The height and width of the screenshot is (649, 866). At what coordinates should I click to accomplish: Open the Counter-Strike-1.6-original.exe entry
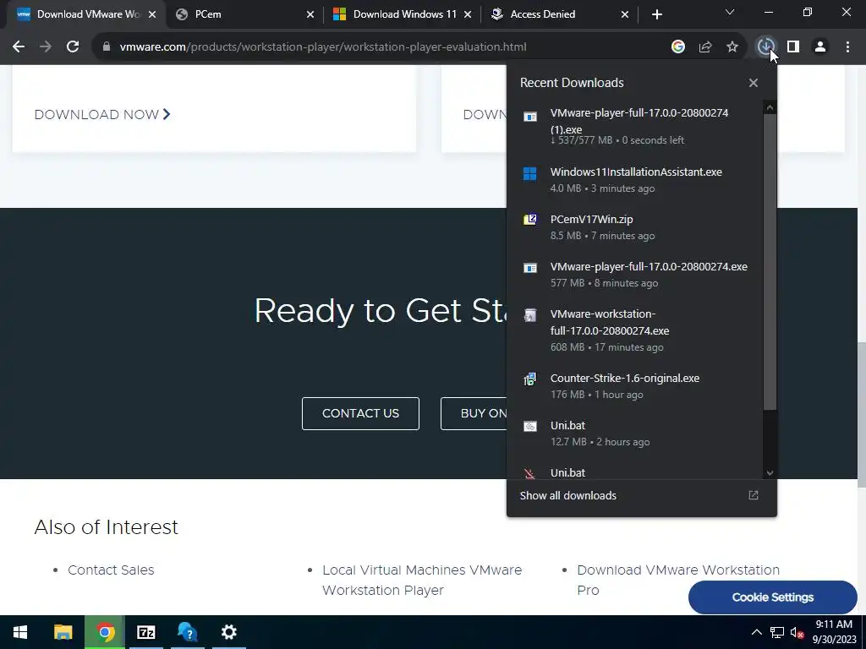(x=635, y=385)
